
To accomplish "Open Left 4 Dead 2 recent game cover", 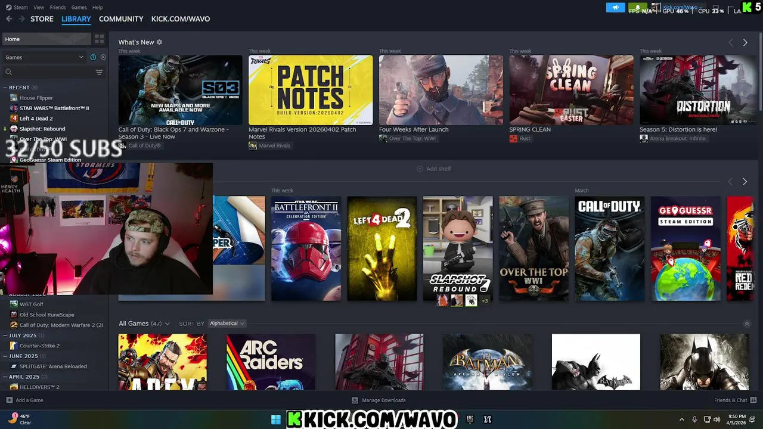I will (382, 248).
